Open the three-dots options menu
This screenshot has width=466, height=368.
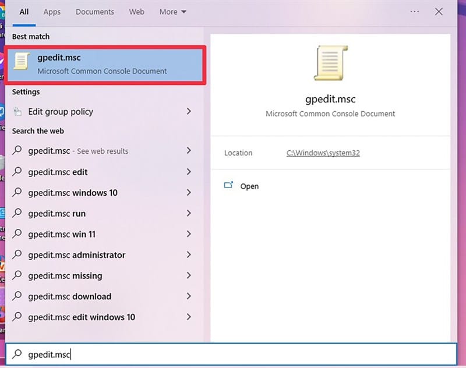[x=415, y=12]
